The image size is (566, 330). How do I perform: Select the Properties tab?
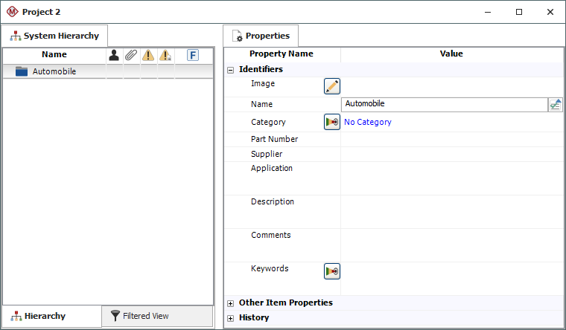tap(261, 36)
